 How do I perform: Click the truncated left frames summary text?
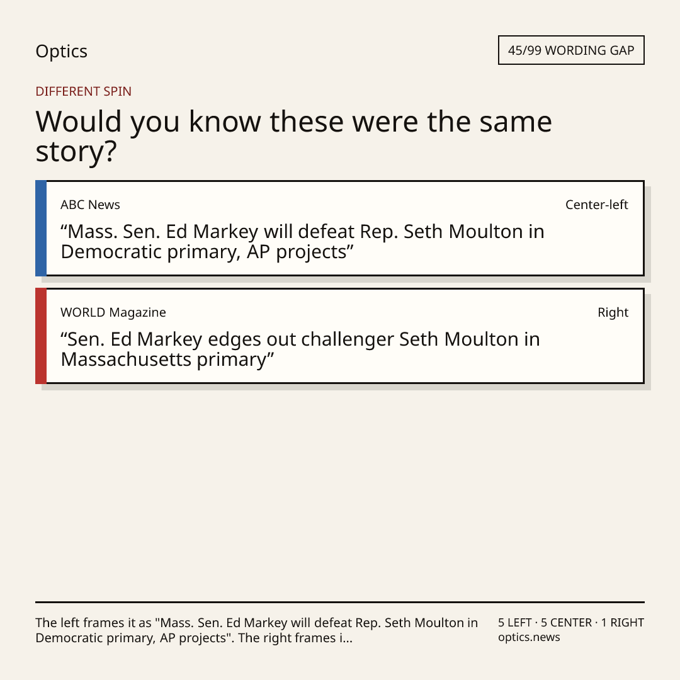tap(257, 630)
